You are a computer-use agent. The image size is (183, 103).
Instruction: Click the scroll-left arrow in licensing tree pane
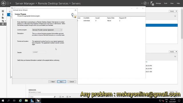click(x=11, y=77)
